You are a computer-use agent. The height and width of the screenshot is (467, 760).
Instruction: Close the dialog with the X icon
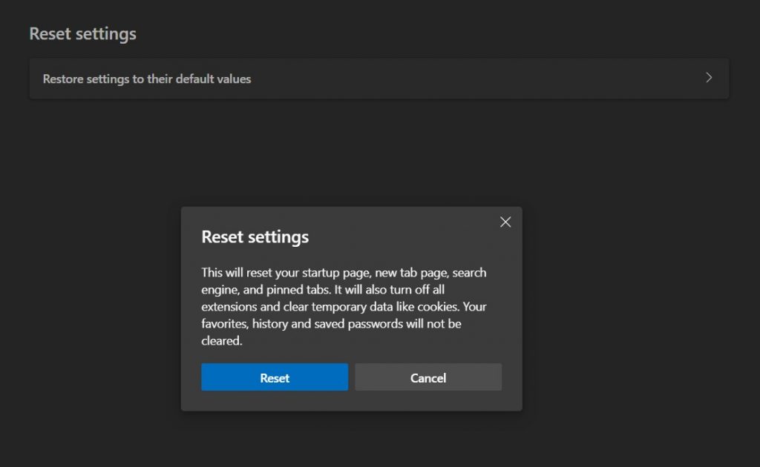tap(505, 222)
